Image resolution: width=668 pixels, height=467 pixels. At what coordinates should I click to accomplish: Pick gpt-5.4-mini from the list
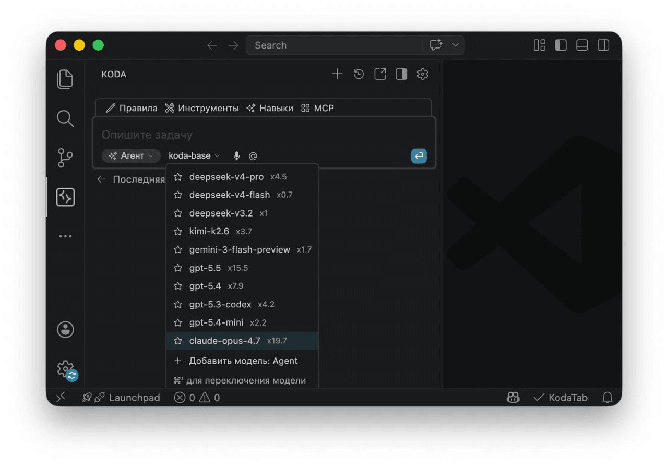tap(242, 322)
